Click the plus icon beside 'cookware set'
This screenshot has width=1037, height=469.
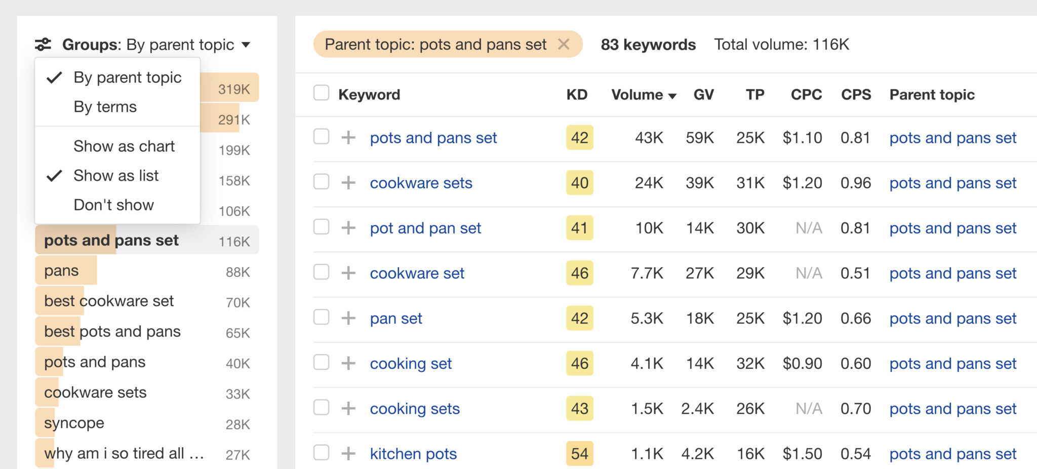[x=348, y=273]
